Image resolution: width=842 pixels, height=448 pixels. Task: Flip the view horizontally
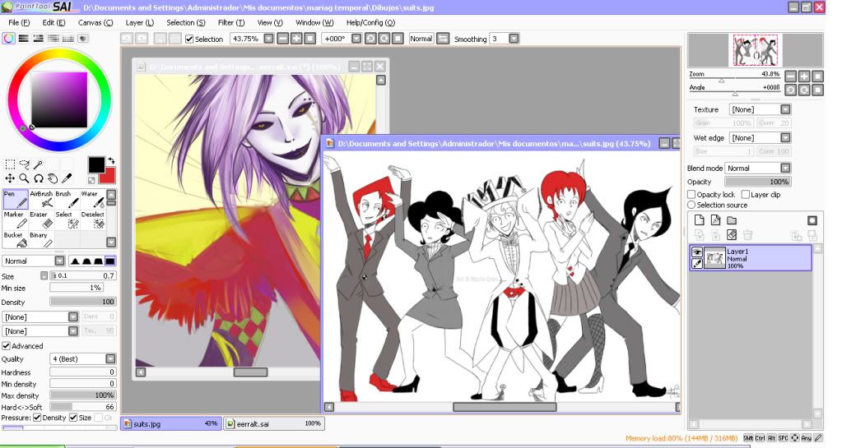pos(443,39)
